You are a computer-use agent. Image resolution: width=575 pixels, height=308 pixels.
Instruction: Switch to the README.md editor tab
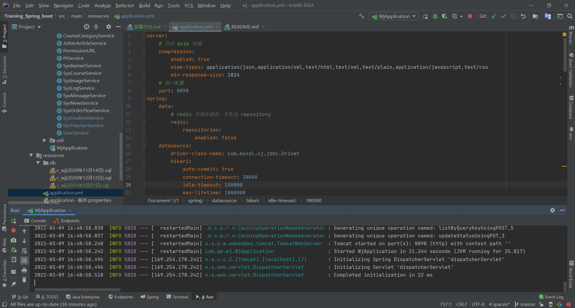pyautogui.click(x=245, y=27)
